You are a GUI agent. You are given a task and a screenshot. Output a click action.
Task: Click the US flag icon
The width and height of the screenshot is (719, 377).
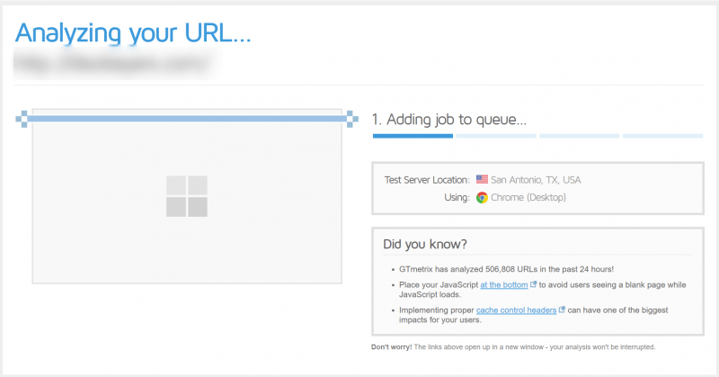(x=482, y=180)
